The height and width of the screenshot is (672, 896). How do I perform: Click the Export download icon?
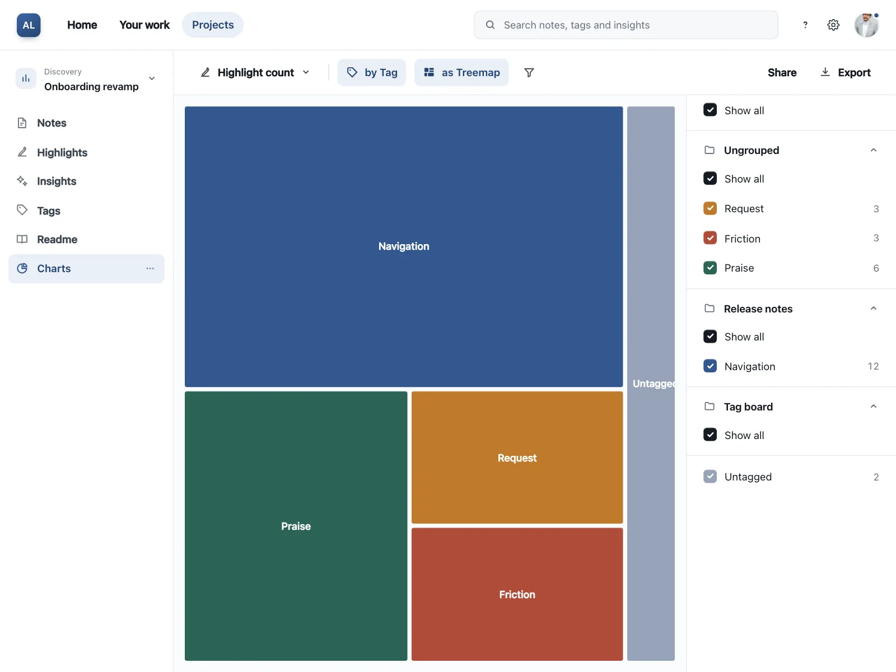(825, 72)
